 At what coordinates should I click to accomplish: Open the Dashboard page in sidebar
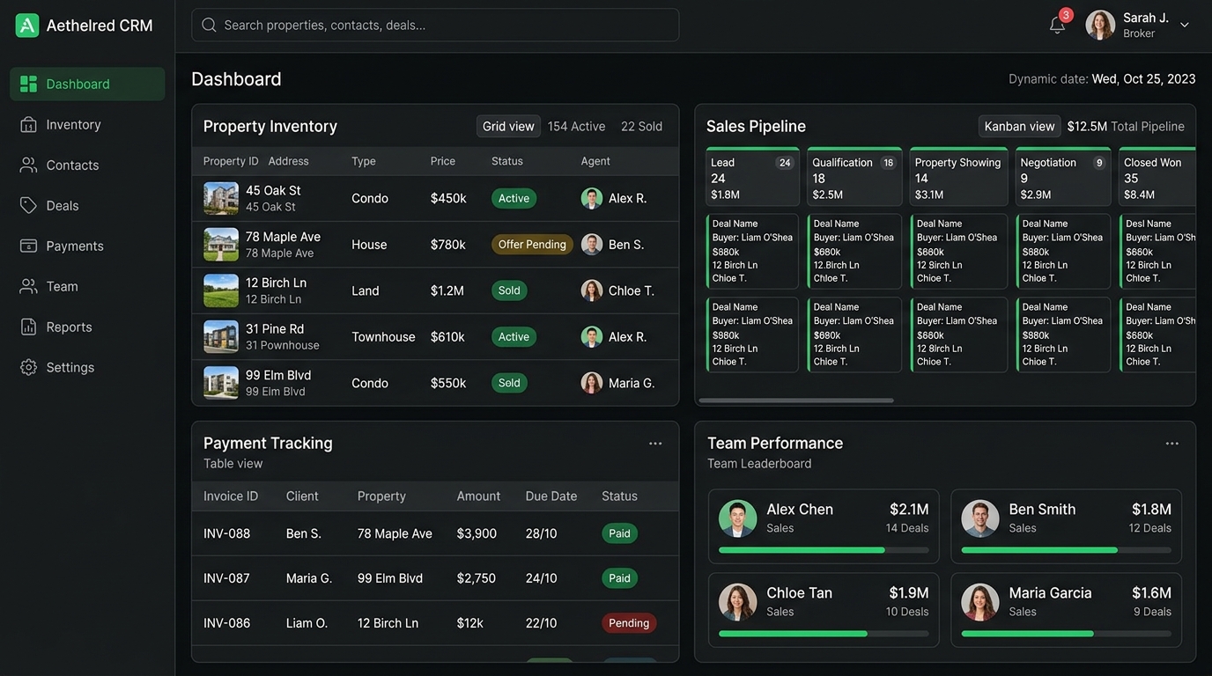click(87, 84)
